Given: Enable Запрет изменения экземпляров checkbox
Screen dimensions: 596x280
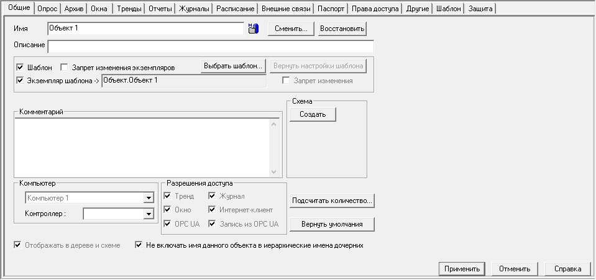Looking at the screenshot, I should pyautogui.click(x=64, y=68).
